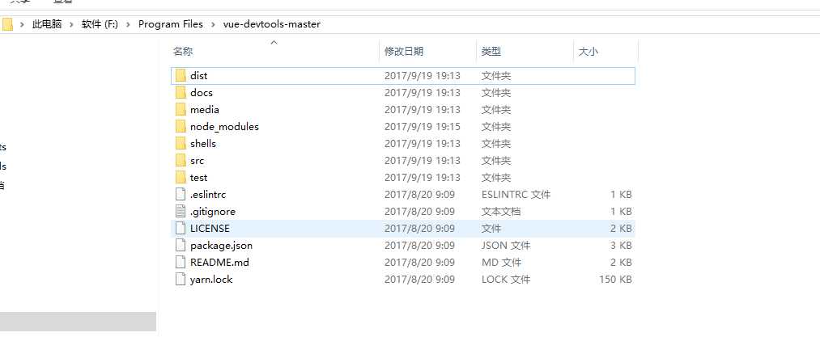Click the selected gray navigation pane item

coord(78,322)
